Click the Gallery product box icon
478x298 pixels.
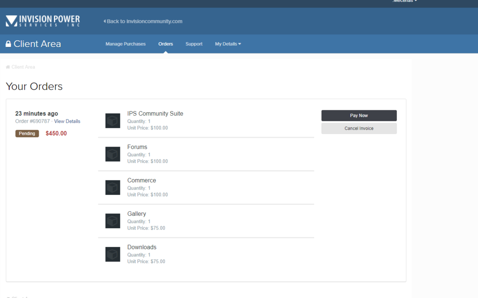tap(112, 221)
